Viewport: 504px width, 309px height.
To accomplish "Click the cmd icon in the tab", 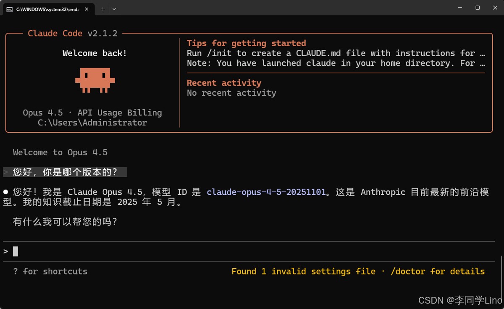I will 9,9.
